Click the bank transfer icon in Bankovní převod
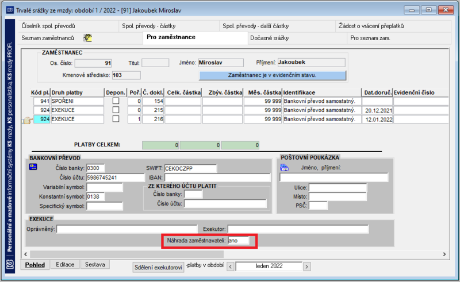 33,167
